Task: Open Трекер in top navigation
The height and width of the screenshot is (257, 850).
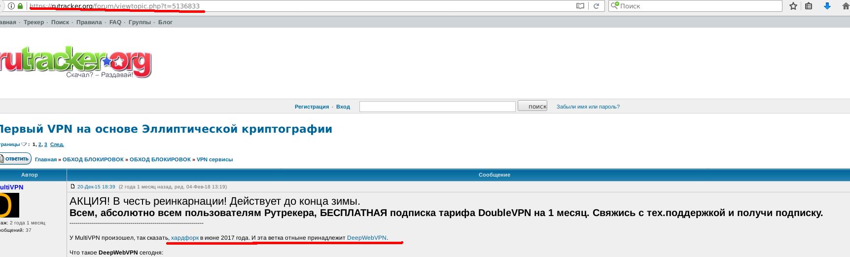Action: [34, 22]
